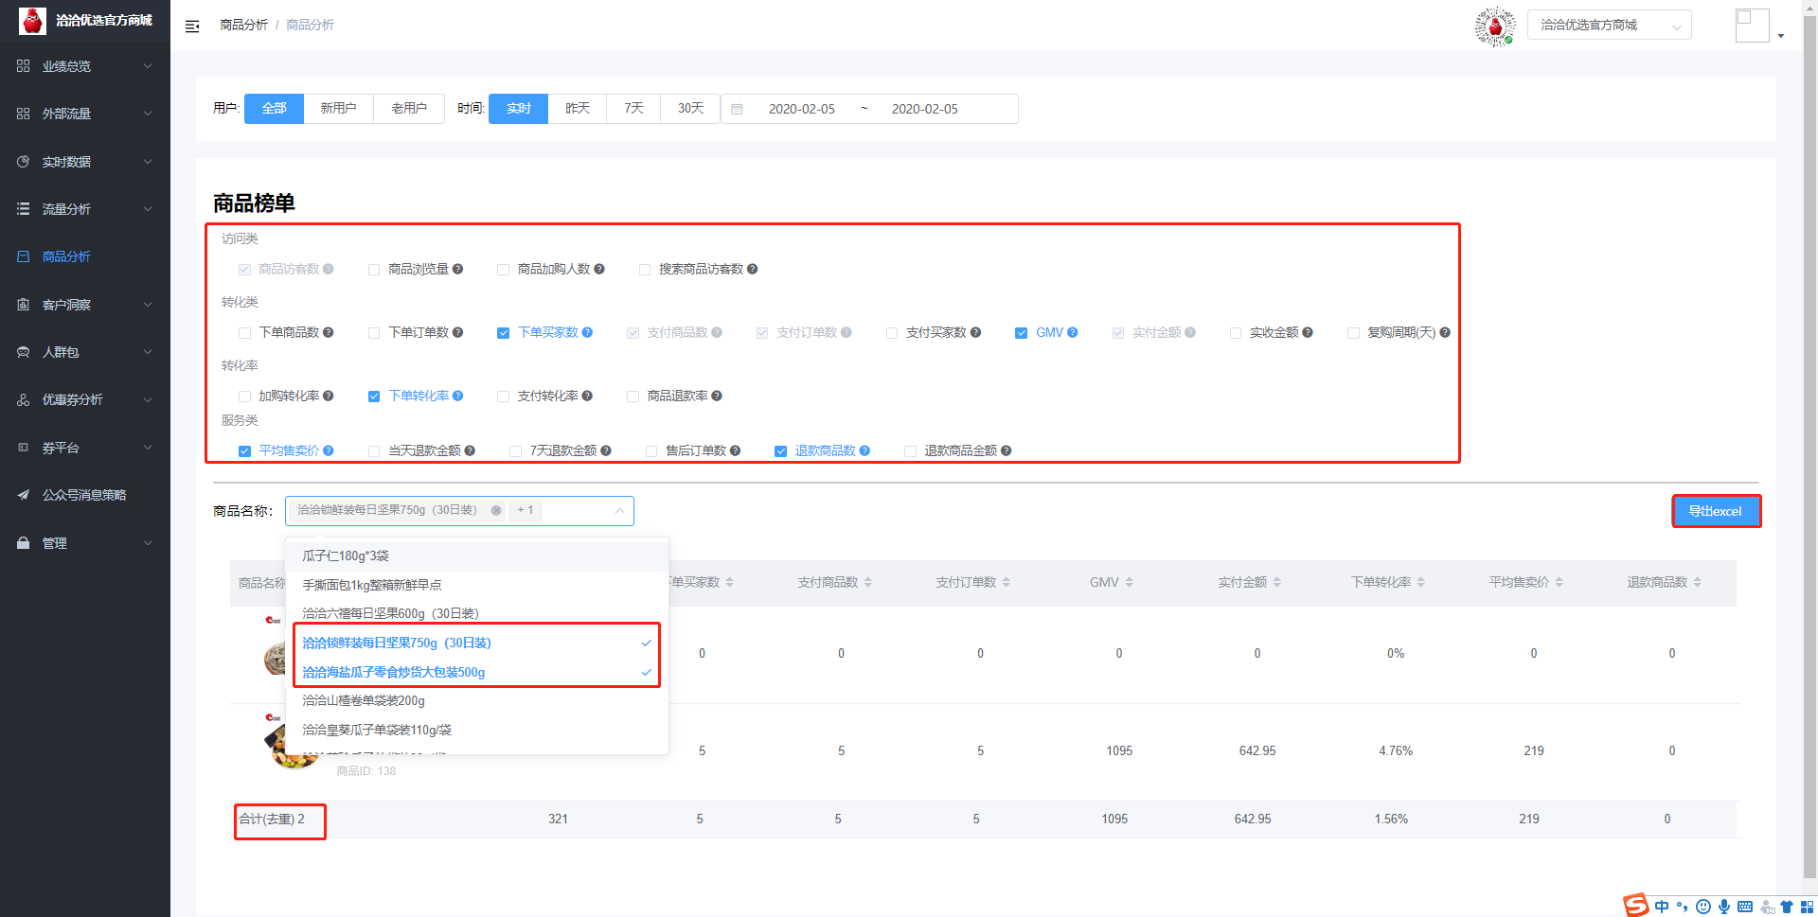Click help icon next to GMV
Screen dimensions: 1818x917
1073,333
